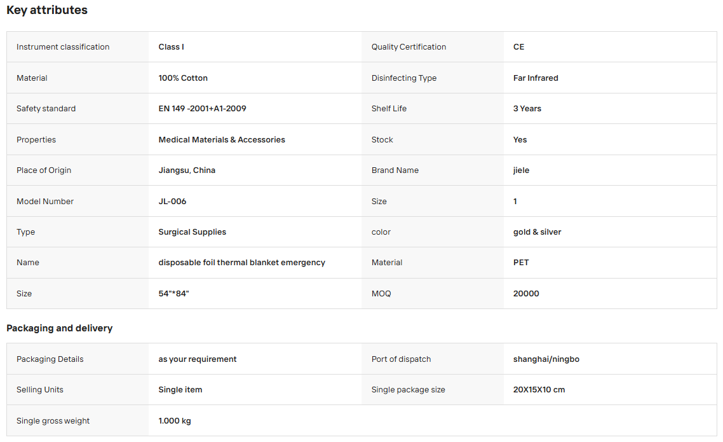
Task: Click the 20000 MOQ value
Action: 526,294
